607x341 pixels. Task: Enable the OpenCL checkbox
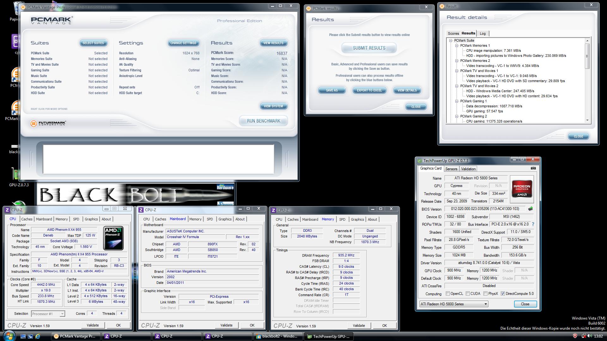pos(448,294)
